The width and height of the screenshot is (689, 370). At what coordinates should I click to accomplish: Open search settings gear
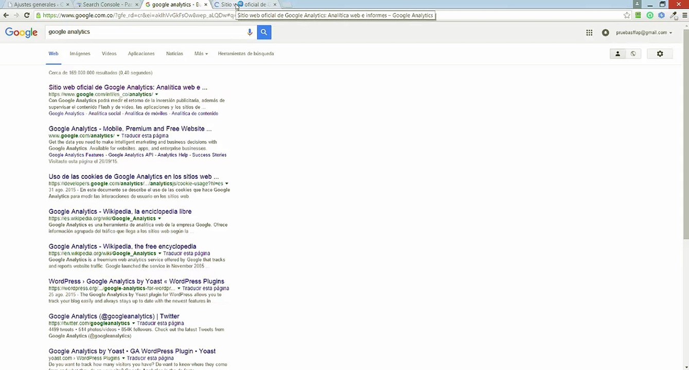[x=660, y=53]
